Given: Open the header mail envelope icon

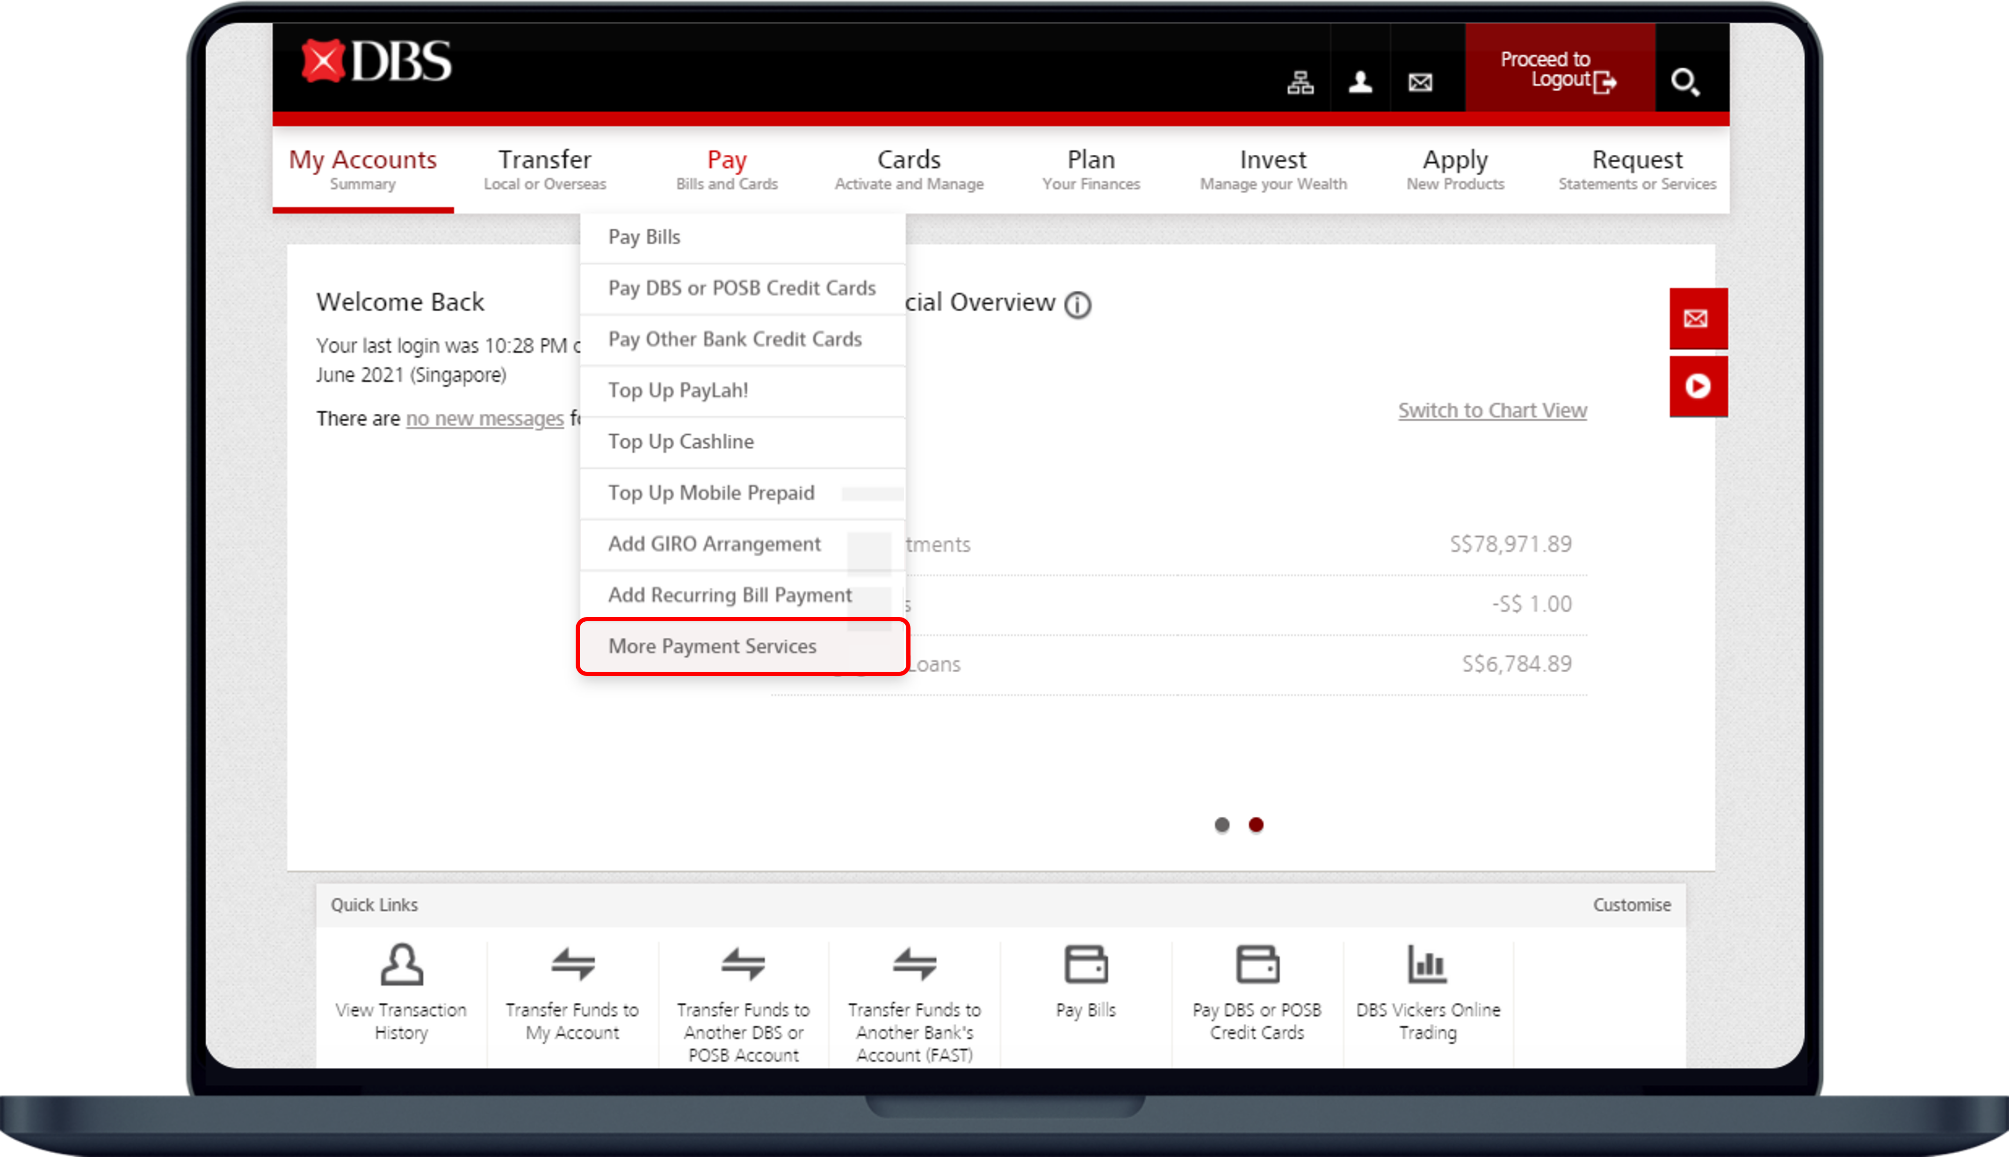Looking at the screenshot, I should coord(1420,82).
